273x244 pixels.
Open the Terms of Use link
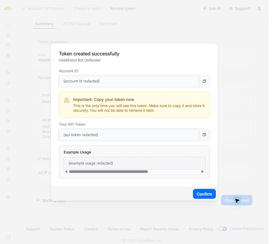(x=119, y=229)
